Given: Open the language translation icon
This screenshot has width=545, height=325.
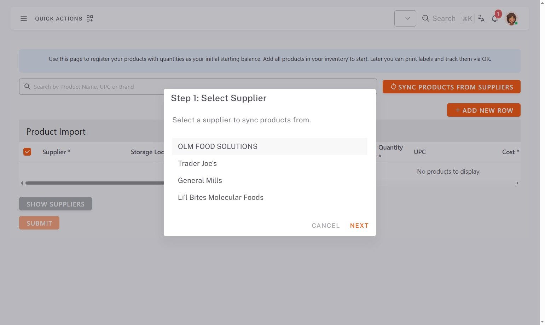Looking at the screenshot, I should coord(481,18).
